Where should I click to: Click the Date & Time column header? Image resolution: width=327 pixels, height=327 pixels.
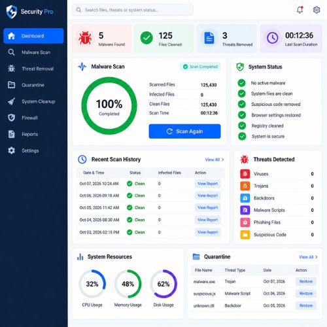94,173
